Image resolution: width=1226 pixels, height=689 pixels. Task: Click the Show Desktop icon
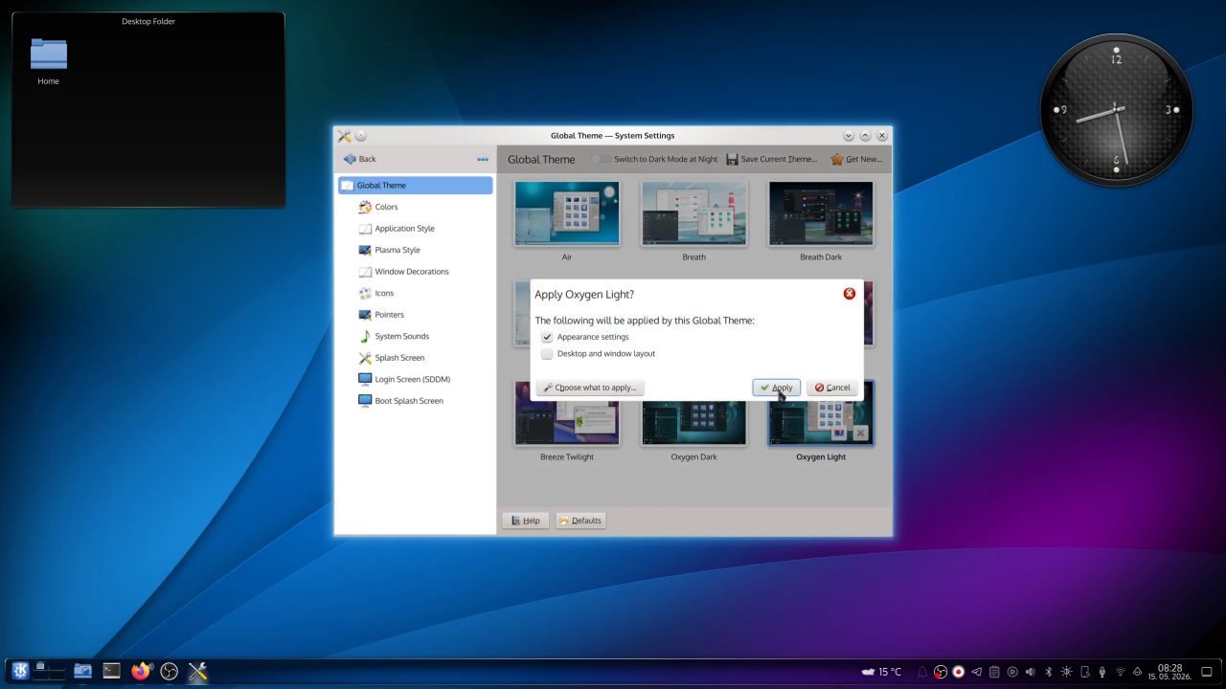coord(1207,672)
